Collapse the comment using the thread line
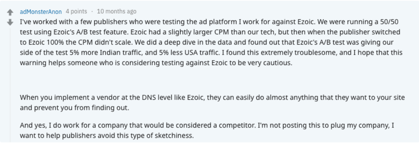419x147 pixels. [x=10, y=85]
